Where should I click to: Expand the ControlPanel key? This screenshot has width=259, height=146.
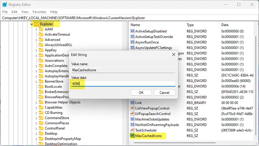pyautogui.click(x=36, y=129)
